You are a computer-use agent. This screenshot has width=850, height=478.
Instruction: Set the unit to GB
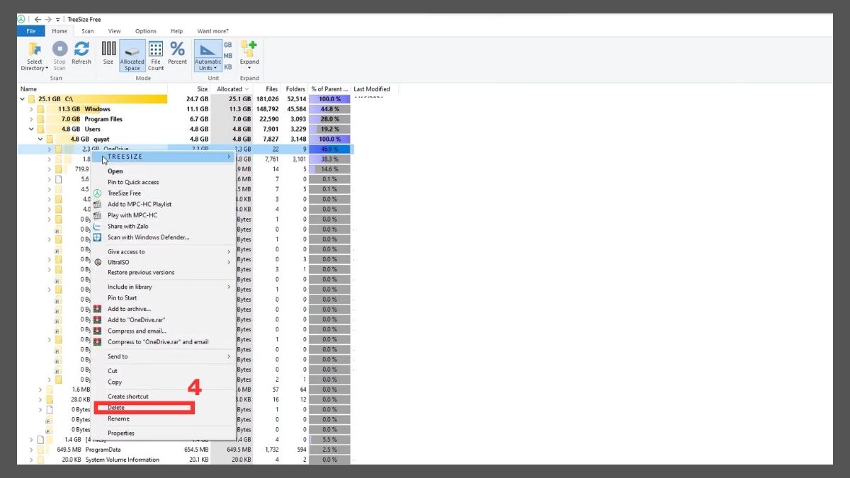pos(228,45)
